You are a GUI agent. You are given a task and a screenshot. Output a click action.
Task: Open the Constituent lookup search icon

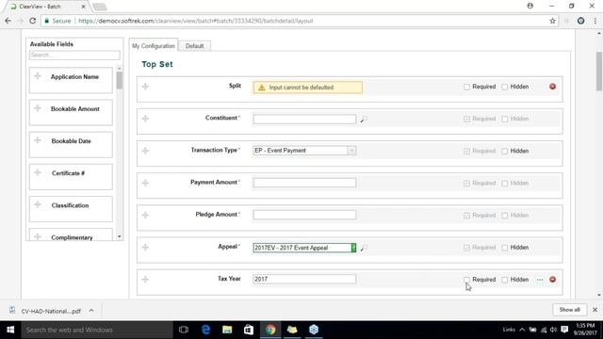point(363,120)
